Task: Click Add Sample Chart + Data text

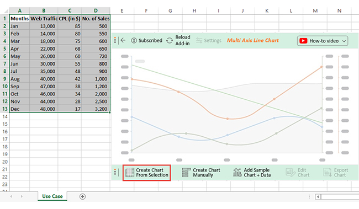Action: click(257, 173)
